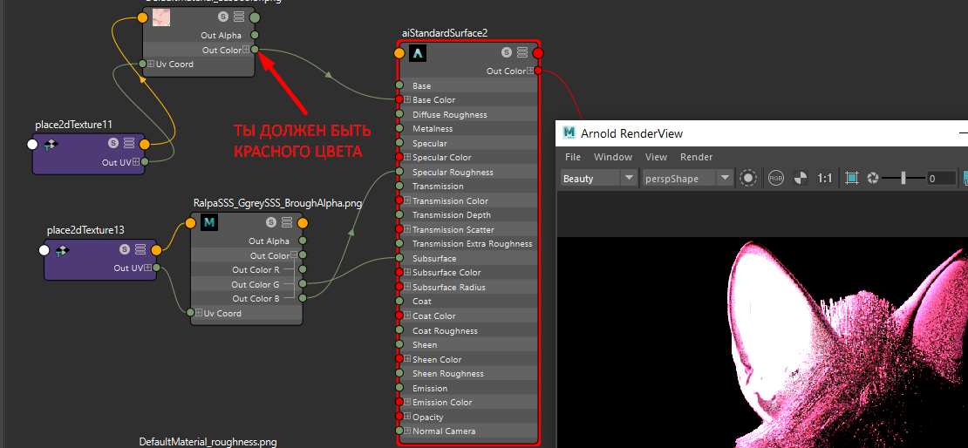
Task: Expand Base Color on aiStandardSurface2
Action: tap(407, 99)
